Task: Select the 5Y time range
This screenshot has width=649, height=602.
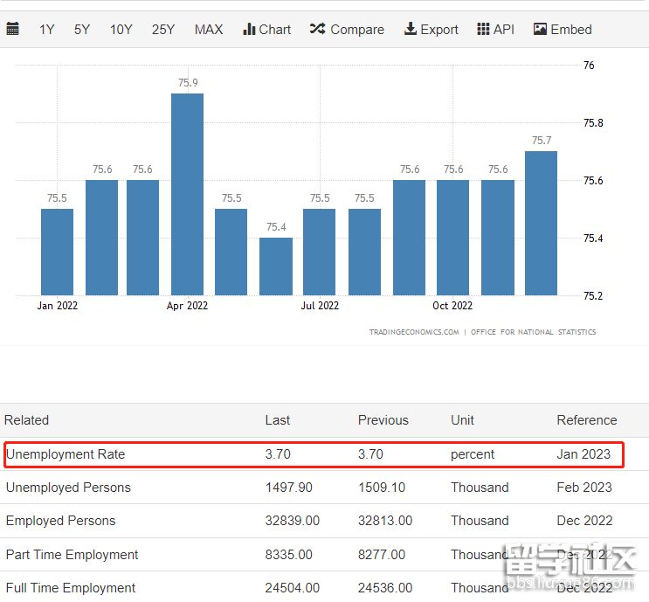Action: 82,29
